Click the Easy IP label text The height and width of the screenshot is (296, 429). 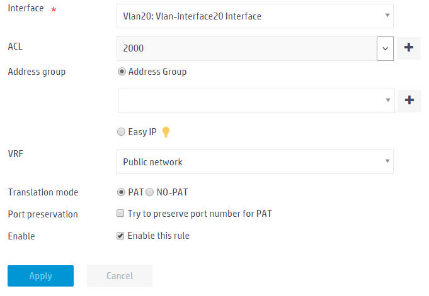coord(142,132)
